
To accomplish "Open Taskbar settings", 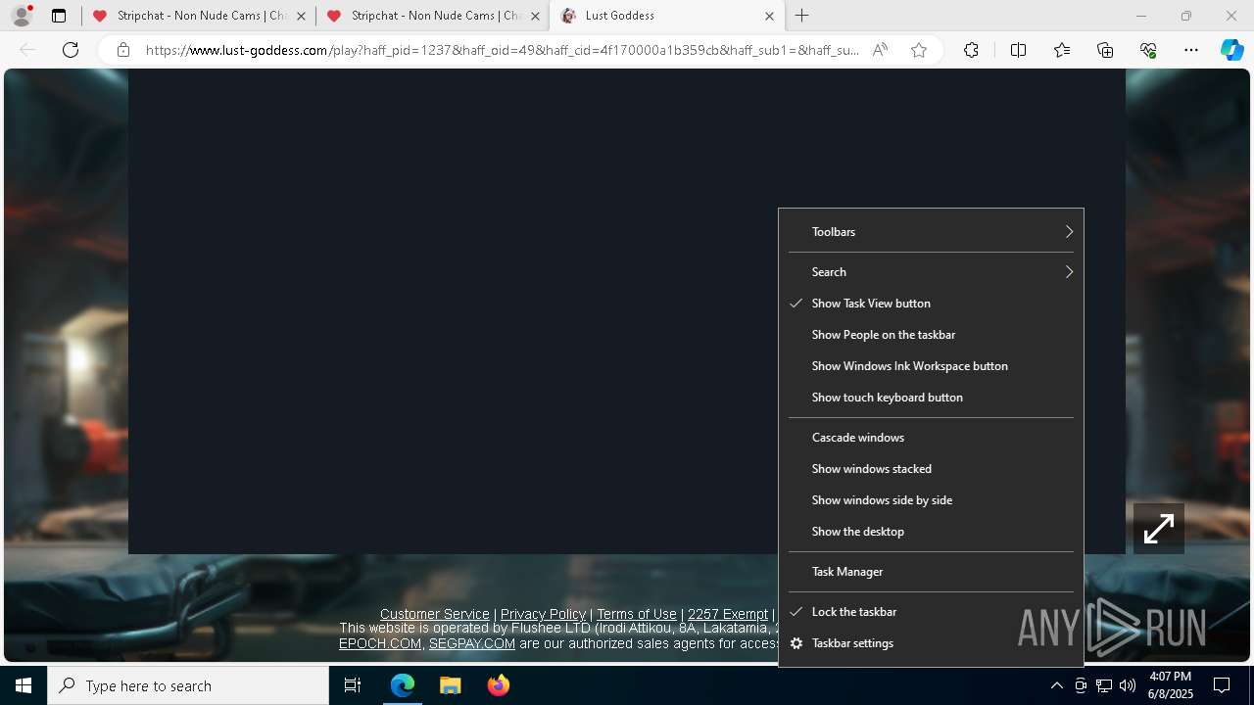I will [x=931, y=643].
